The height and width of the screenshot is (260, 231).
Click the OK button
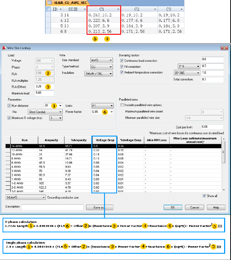(173, 208)
